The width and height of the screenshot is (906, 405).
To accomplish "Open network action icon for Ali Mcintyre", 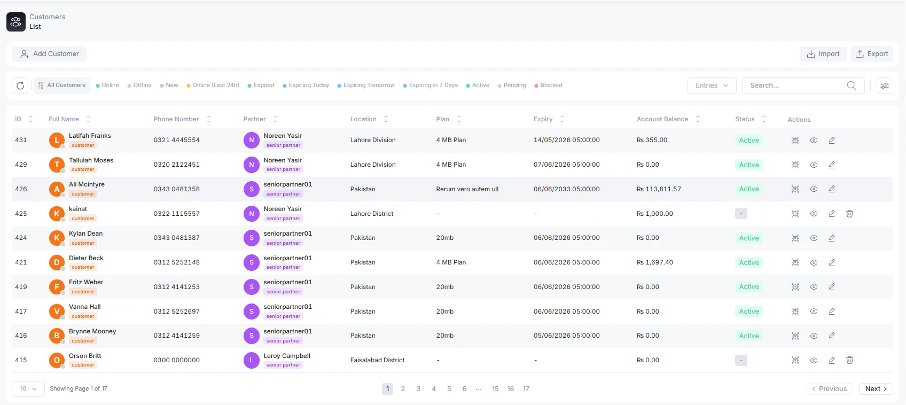I will pyautogui.click(x=795, y=189).
